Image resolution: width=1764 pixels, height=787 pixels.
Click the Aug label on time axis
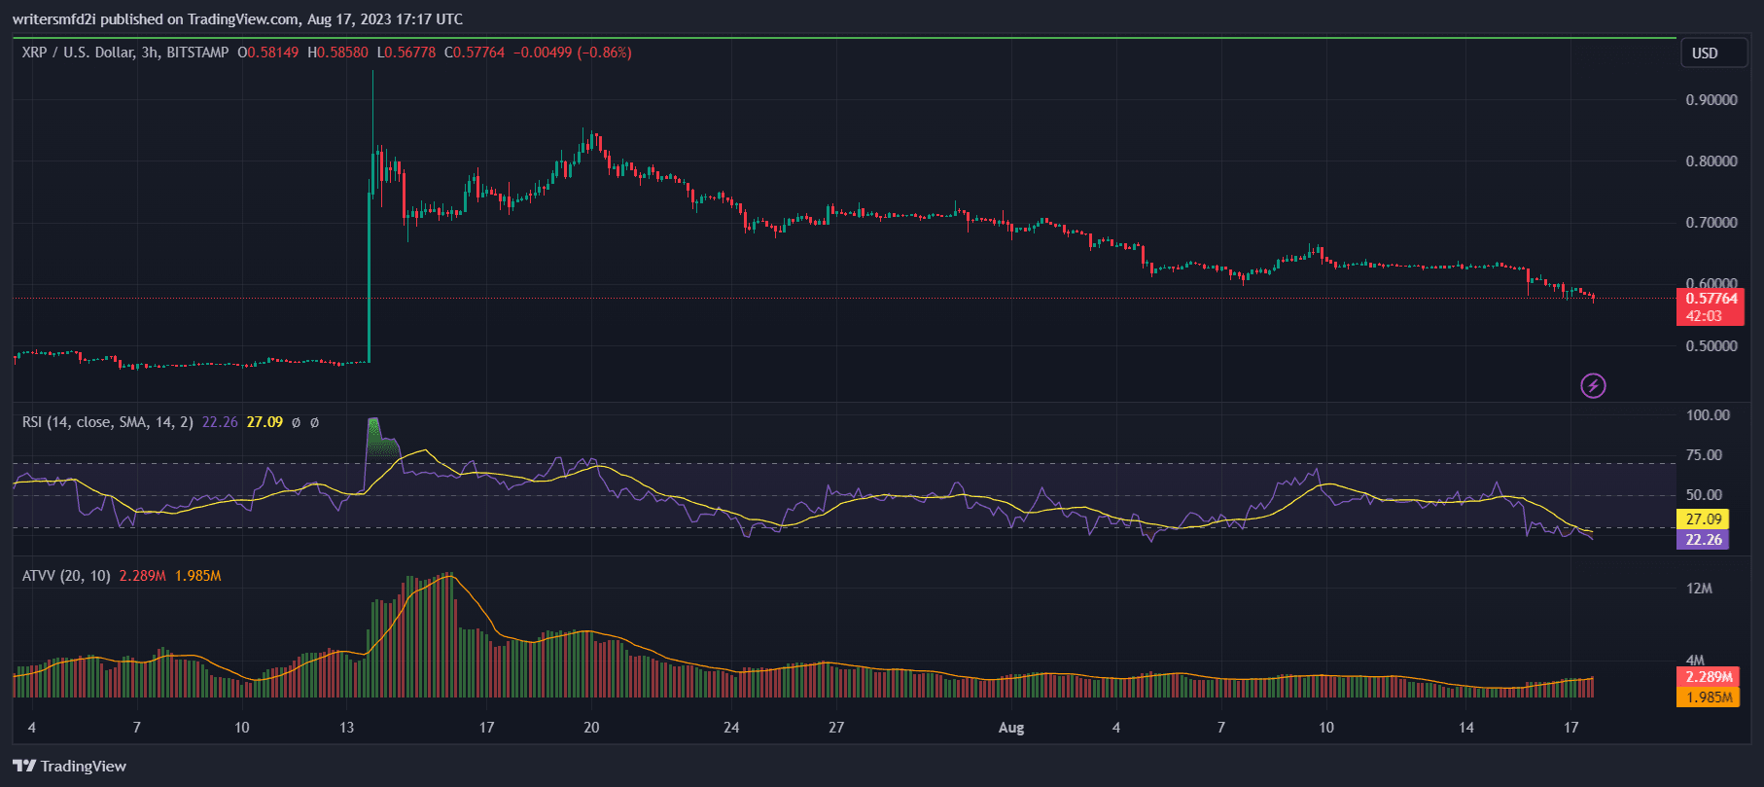pos(1011,728)
